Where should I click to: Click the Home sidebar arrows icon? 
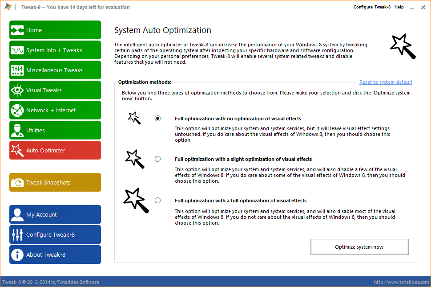tap(17, 30)
